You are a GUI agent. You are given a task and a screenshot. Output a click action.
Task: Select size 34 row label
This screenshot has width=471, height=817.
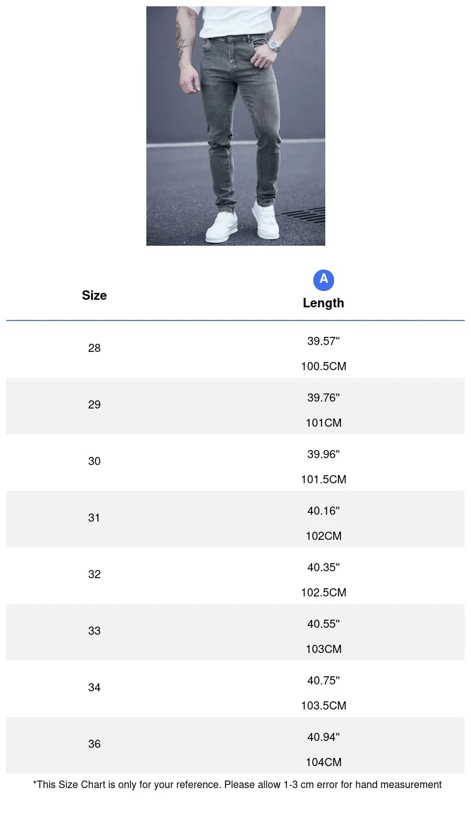94,688
